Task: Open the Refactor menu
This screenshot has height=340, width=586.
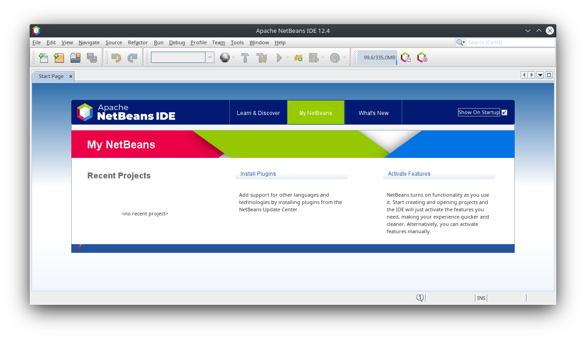Action: pyautogui.click(x=138, y=42)
